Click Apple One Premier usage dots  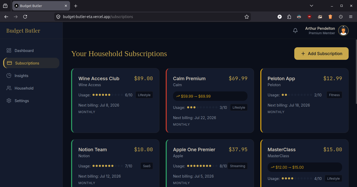[202, 166]
